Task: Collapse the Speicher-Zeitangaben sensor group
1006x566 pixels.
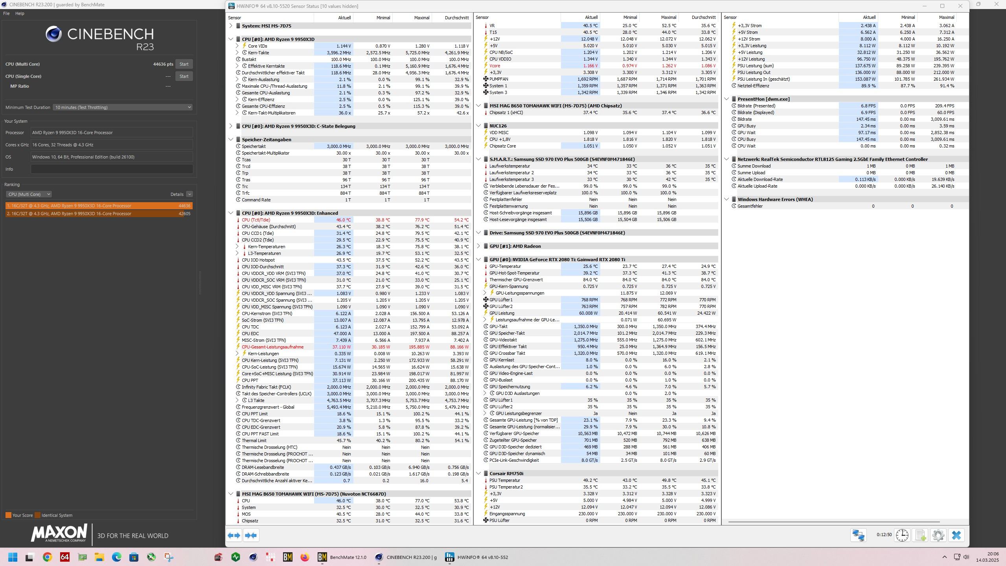Action: tap(231, 140)
